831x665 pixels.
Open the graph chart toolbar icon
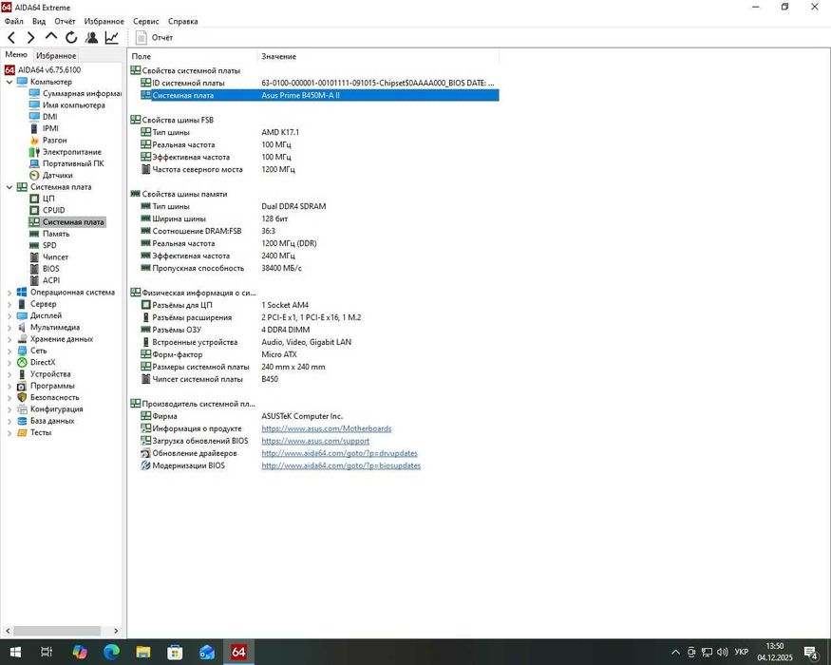pyautogui.click(x=111, y=38)
